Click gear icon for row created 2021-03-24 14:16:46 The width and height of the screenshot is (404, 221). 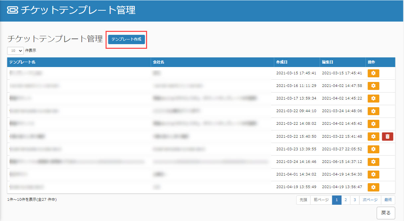click(373, 162)
